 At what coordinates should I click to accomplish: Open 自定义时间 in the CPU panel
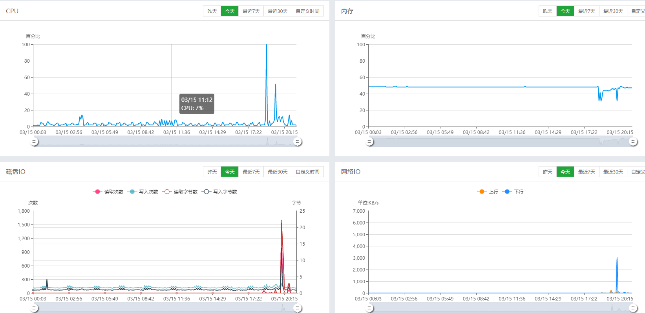(307, 11)
